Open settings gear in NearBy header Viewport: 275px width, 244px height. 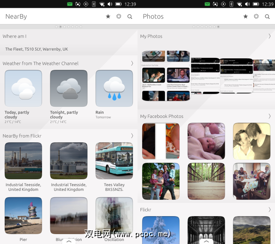click(x=119, y=16)
